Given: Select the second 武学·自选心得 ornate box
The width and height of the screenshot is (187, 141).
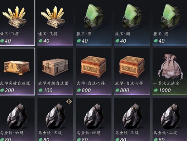Looking at the screenshot, I should (x=132, y=72).
